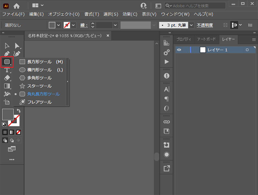Open the 効果(C) menu
258x195 pixels.
click(x=130, y=14)
